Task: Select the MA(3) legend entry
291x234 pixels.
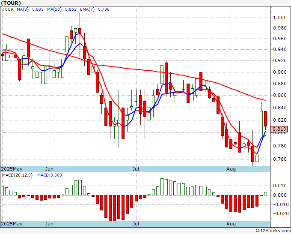Action: [x=23, y=9]
